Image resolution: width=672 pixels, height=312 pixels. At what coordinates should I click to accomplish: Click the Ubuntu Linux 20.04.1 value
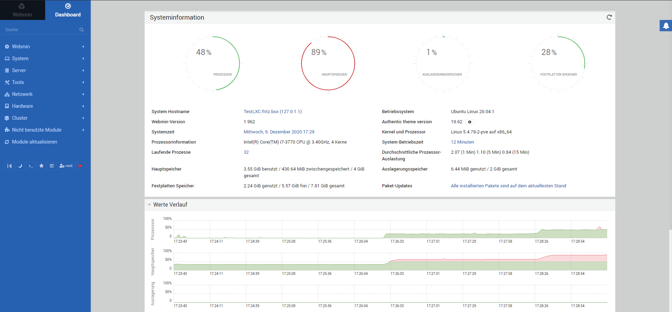[472, 112]
